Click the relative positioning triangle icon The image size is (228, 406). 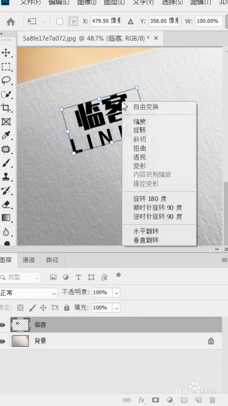[130, 22]
